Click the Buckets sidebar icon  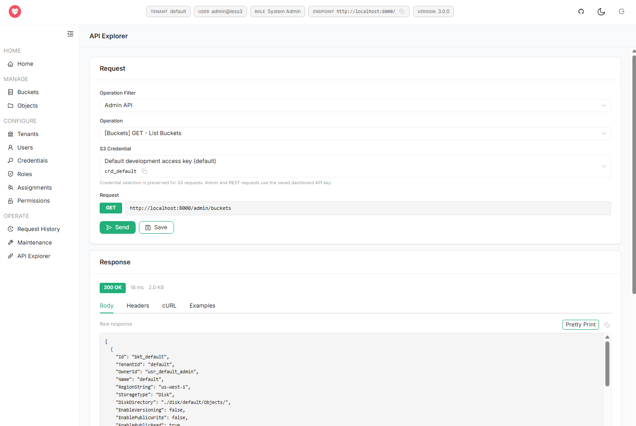click(10, 92)
